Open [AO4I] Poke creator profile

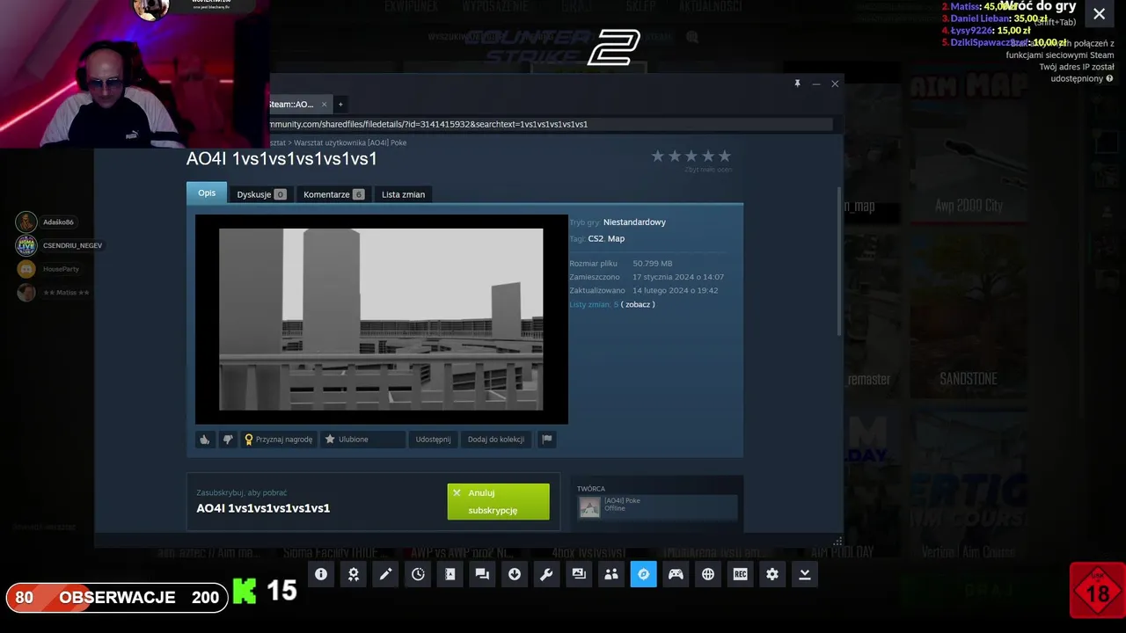tap(656, 507)
